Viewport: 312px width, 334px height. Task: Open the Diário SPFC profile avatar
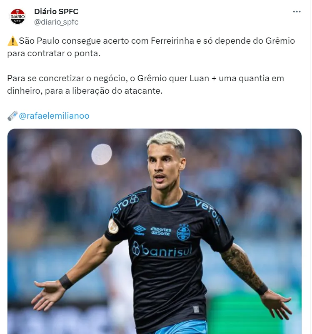pos(17,16)
